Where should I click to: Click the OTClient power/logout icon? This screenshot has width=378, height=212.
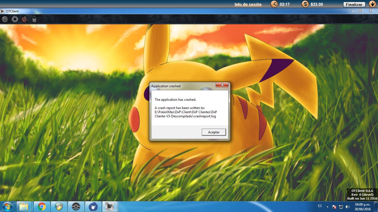(x=5, y=19)
